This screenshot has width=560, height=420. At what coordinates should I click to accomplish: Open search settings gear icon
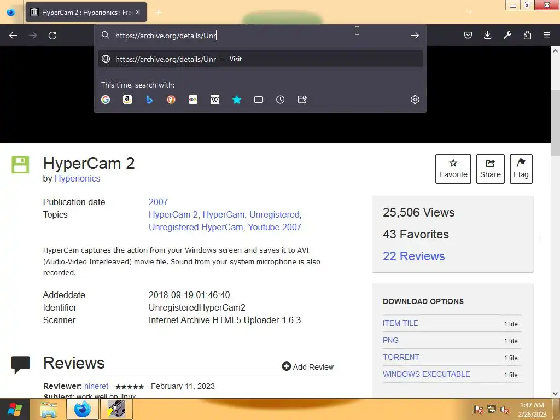pos(415,100)
